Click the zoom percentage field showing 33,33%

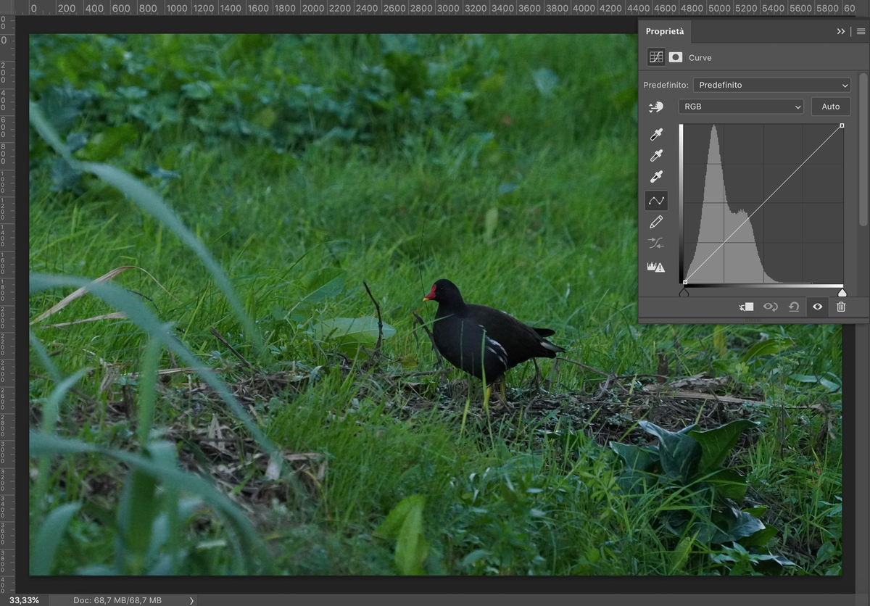point(25,600)
